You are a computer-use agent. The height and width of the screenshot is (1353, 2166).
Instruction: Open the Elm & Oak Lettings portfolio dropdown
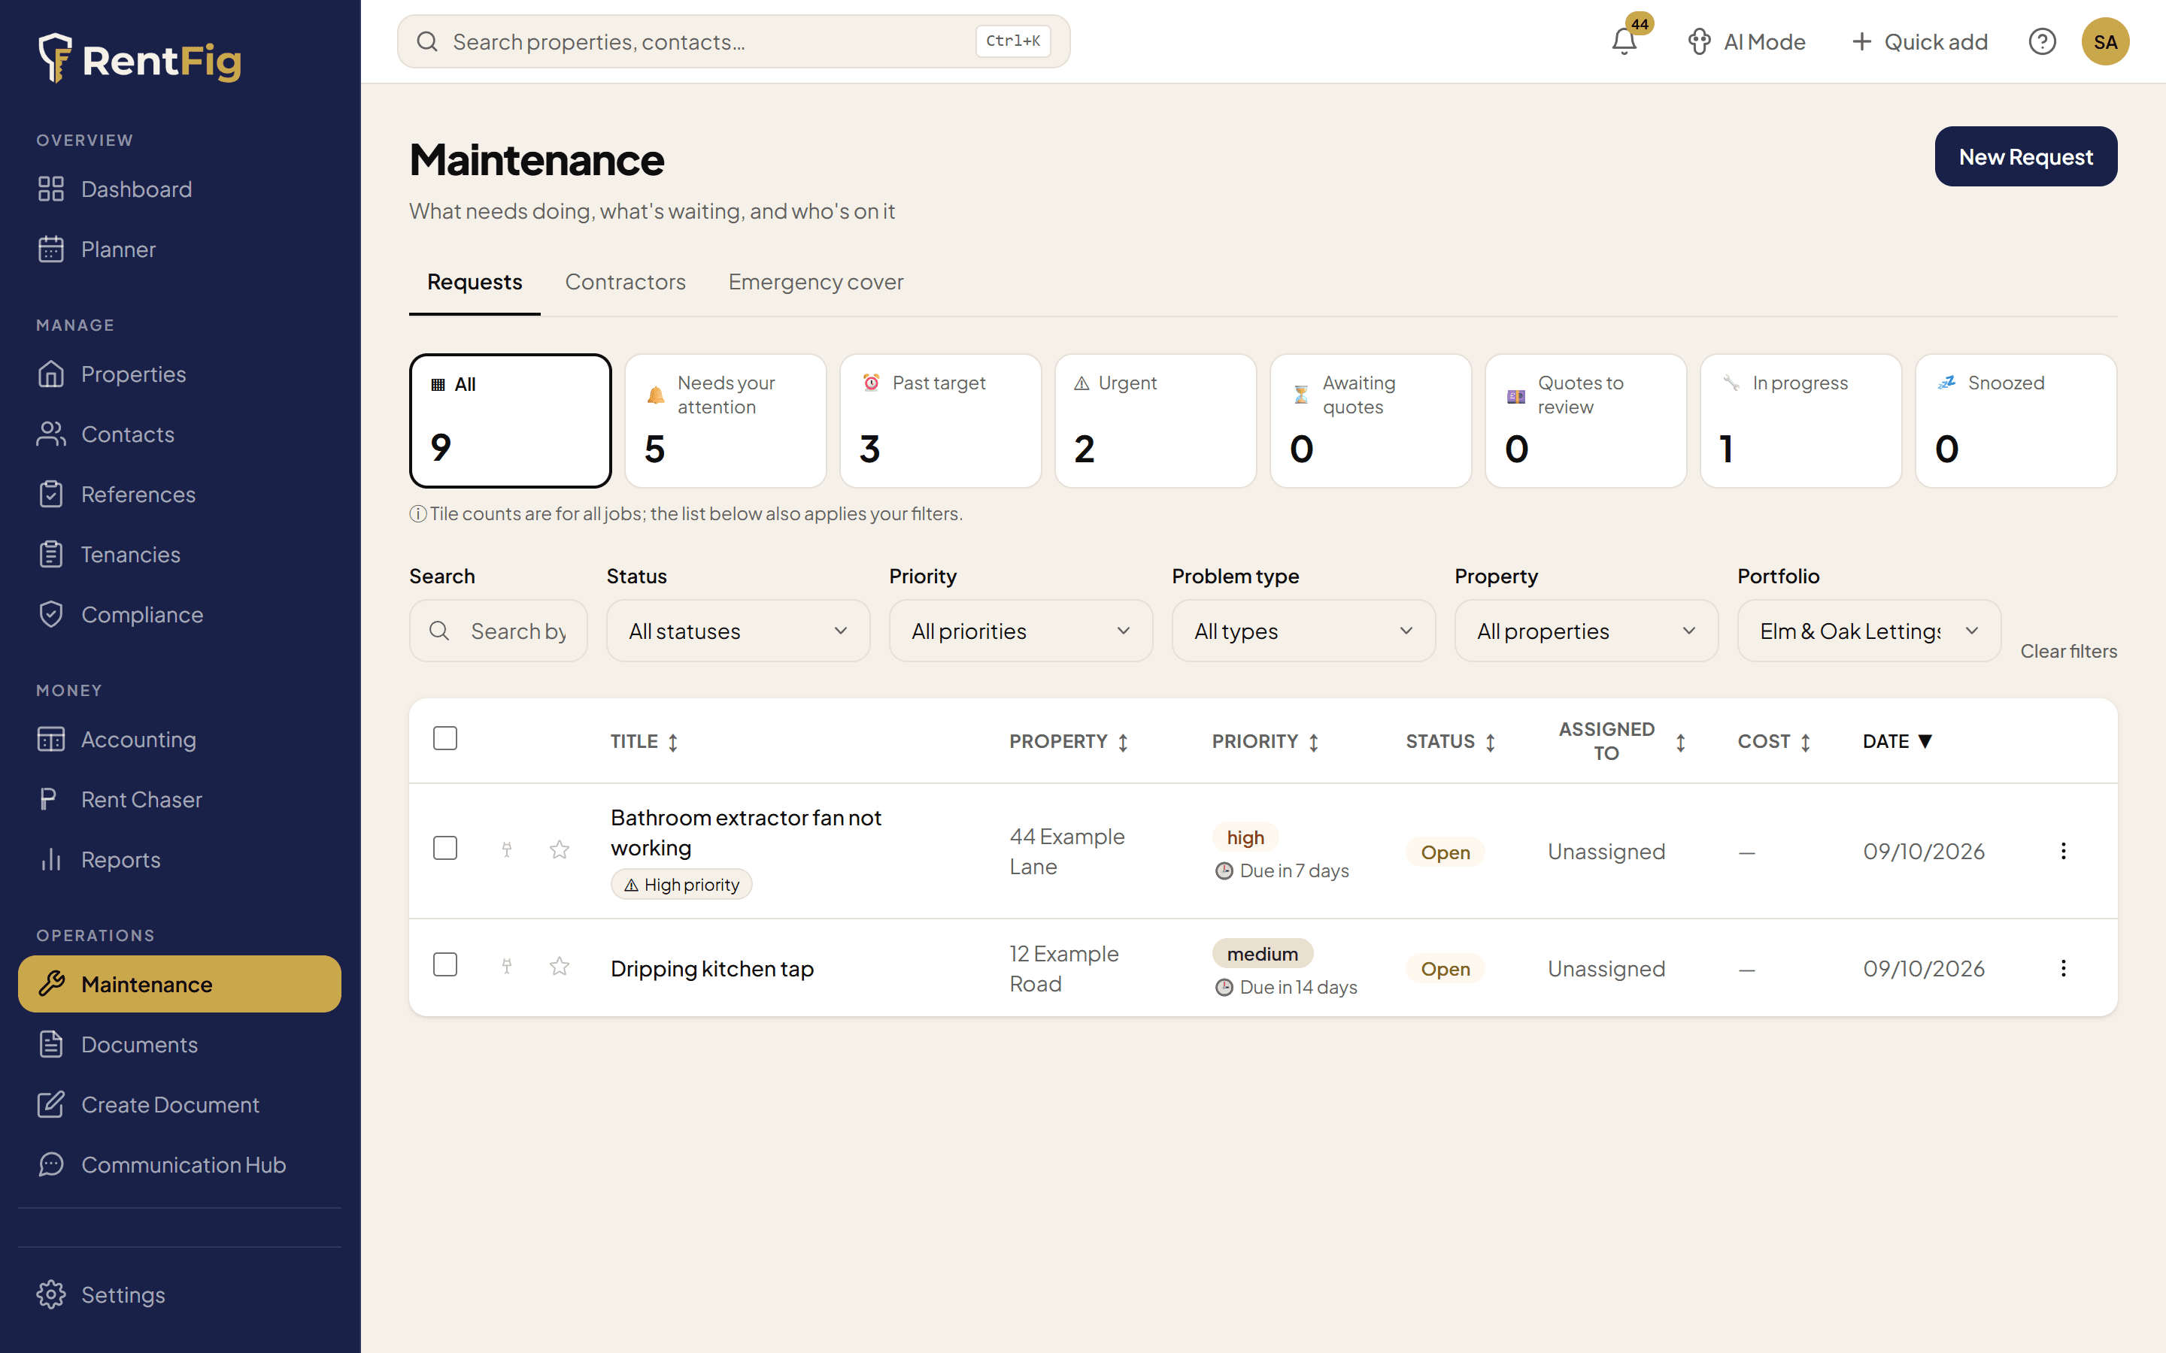coord(1869,631)
